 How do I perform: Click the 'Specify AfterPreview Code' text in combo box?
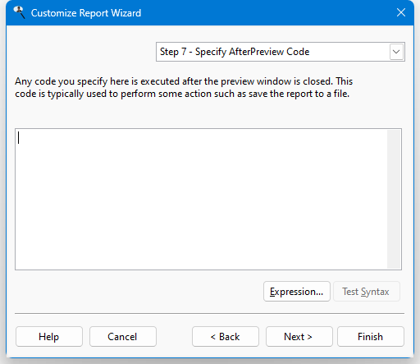tap(252, 52)
